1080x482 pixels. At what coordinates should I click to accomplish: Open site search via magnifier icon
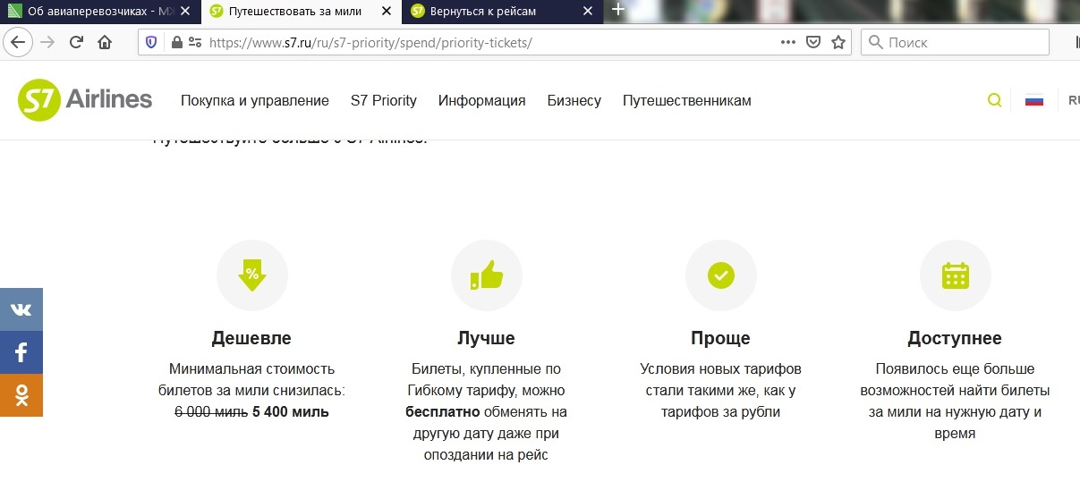click(994, 100)
